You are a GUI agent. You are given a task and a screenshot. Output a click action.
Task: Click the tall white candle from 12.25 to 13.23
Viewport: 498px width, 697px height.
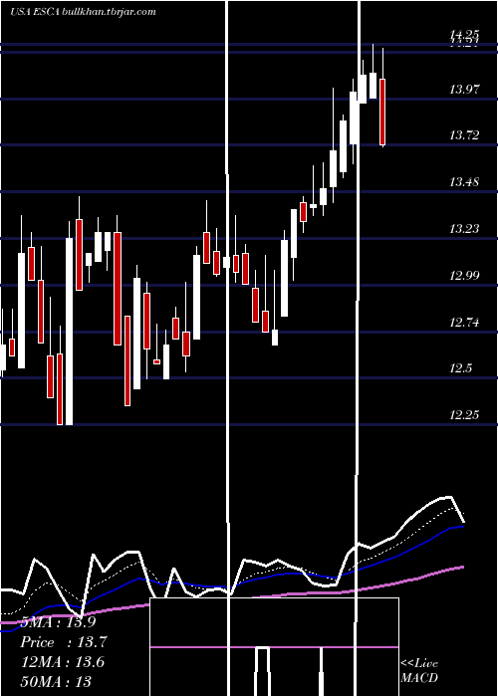[69, 332]
